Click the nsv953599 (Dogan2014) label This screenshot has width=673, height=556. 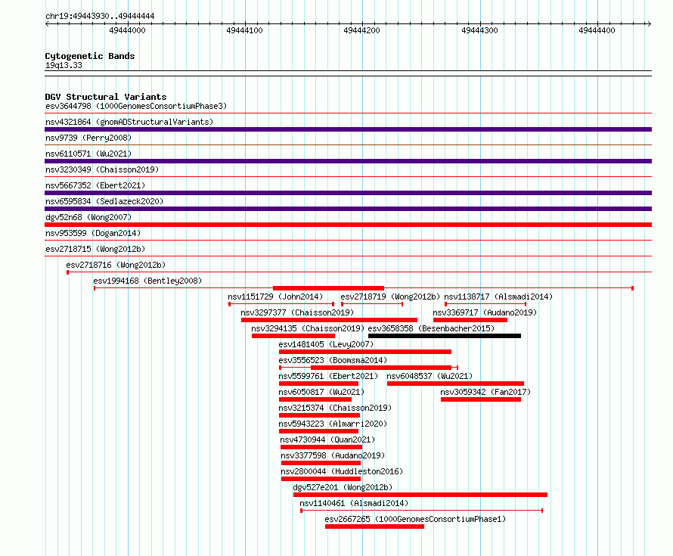[x=93, y=233]
